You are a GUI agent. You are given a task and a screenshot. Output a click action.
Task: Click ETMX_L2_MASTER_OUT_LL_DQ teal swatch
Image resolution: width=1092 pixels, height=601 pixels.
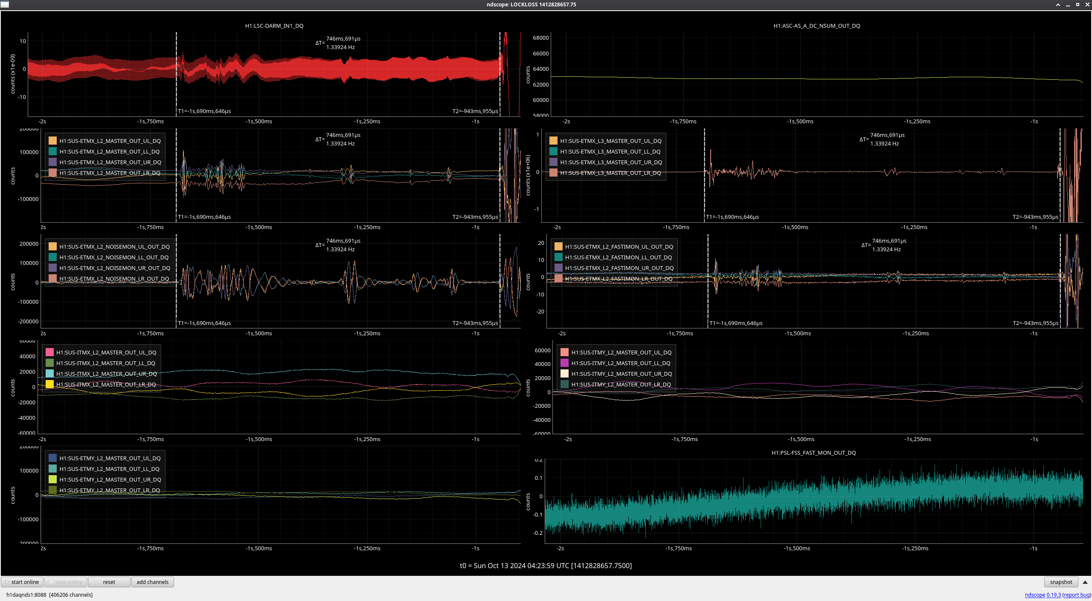[52, 151]
